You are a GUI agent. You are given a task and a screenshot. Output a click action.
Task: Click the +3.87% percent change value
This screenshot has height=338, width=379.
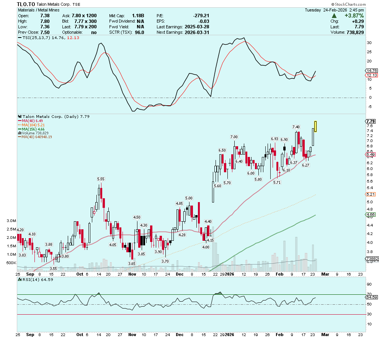pyautogui.click(x=354, y=16)
